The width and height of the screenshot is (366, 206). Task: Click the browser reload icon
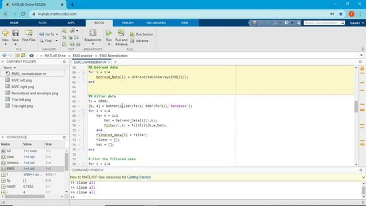pyautogui.click(x=23, y=14)
